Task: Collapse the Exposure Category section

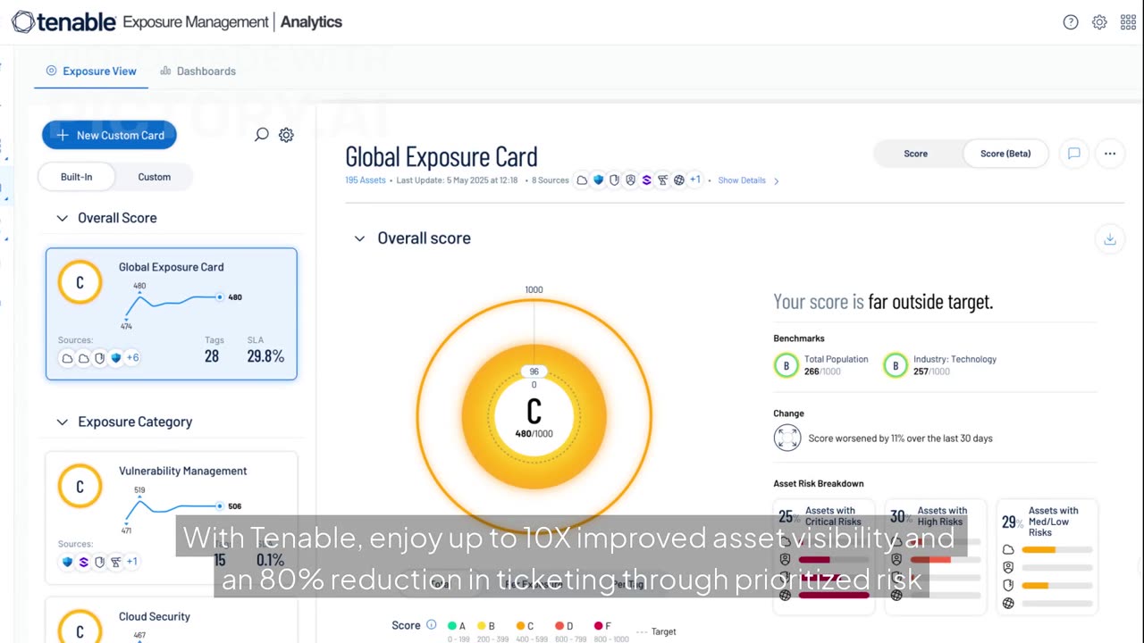Action: coord(63,422)
